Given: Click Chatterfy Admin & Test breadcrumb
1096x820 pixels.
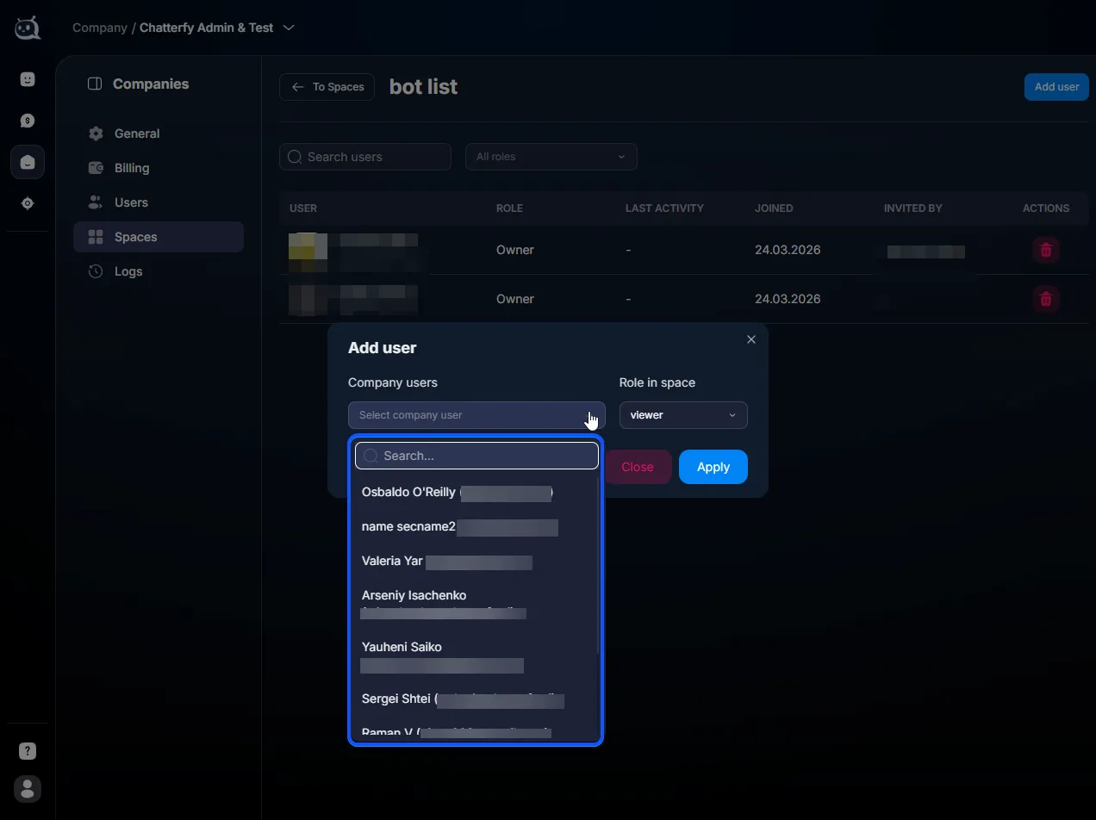Looking at the screenshot, I should click(x=207, y=28).
